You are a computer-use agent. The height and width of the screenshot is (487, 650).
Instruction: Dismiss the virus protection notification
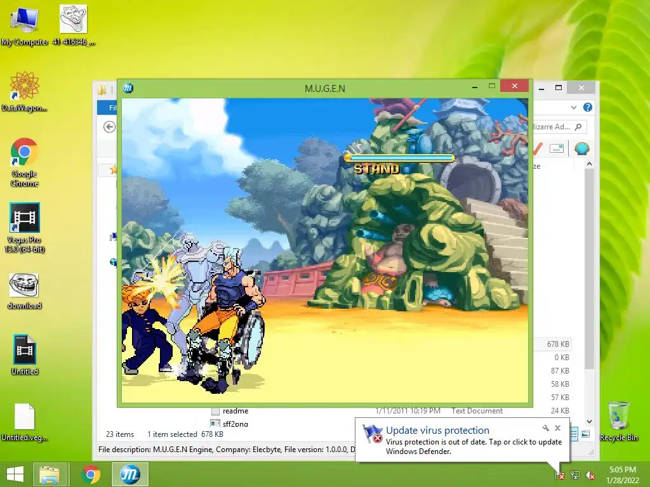point(557,428)
